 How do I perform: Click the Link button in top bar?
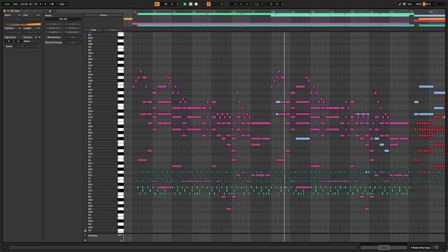pyautogui.click(x=7, y=4)
